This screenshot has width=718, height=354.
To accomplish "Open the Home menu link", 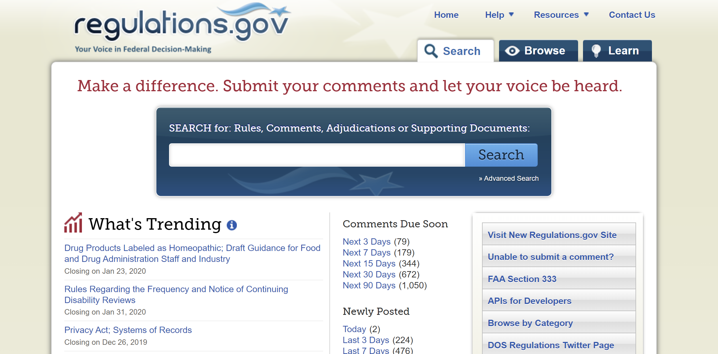I will pos(446,15).
